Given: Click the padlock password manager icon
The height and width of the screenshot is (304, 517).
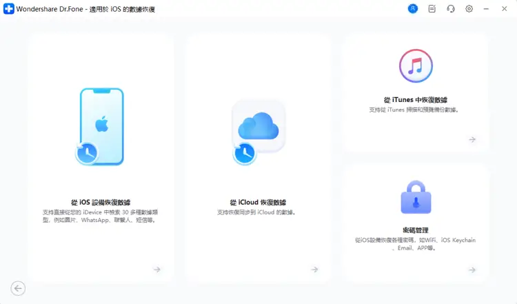Looking at the screenshot, I should [x=416, y=197].
